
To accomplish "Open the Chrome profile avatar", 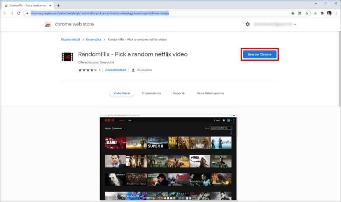I will coord(329,13).
